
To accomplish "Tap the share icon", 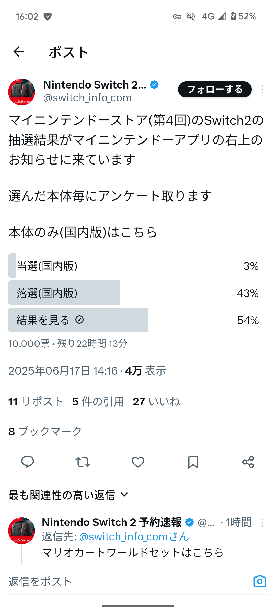I will [x=248, y=462].
